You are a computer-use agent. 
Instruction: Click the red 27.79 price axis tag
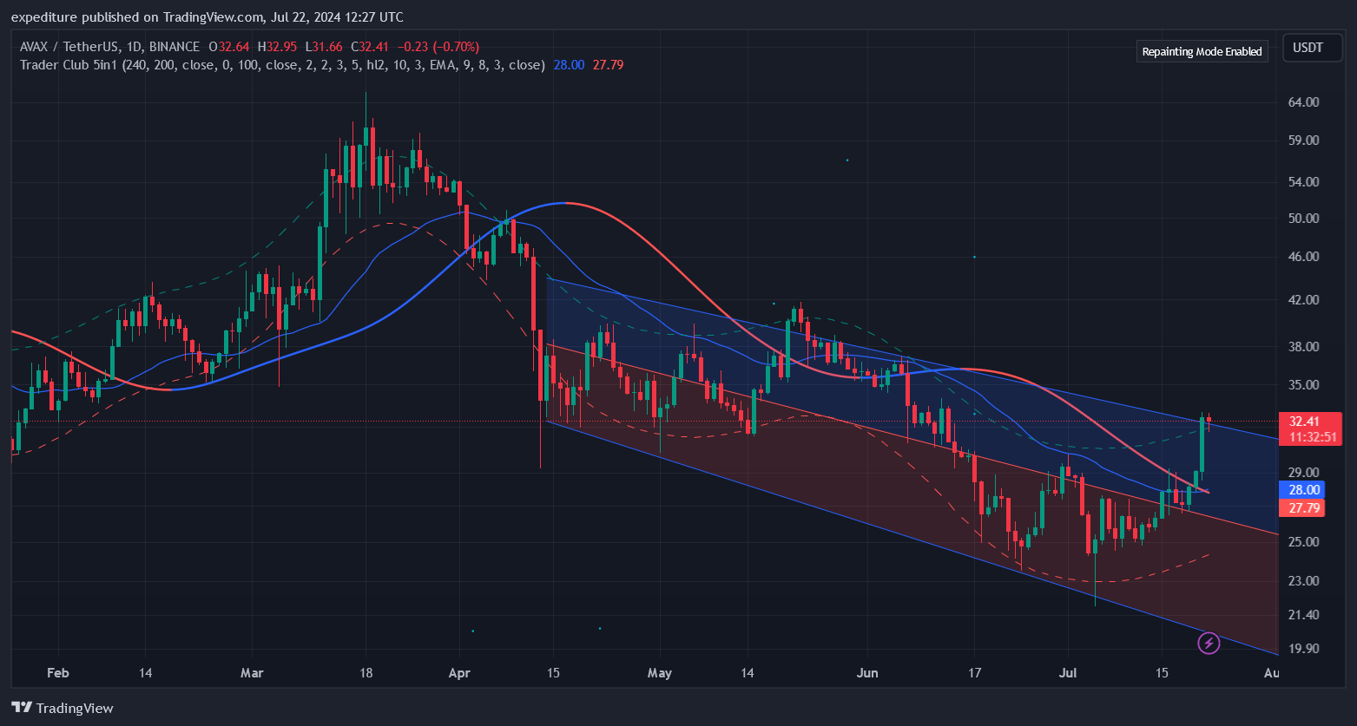[x=1304, y=508]
